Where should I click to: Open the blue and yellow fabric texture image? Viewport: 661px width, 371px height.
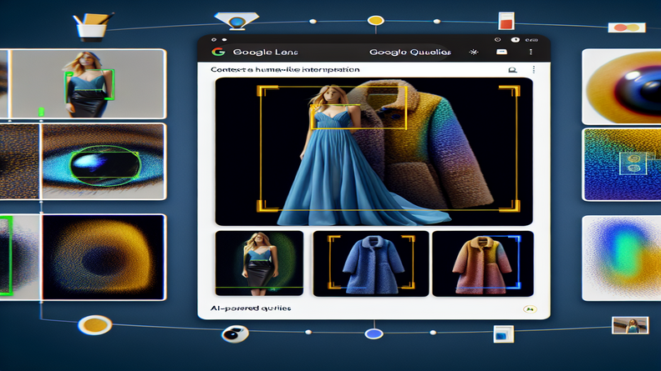coord(622,164)
